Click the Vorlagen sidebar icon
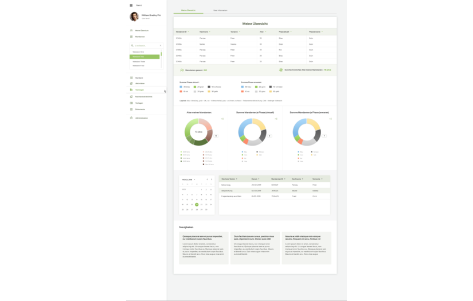 [x=131, y=103]
